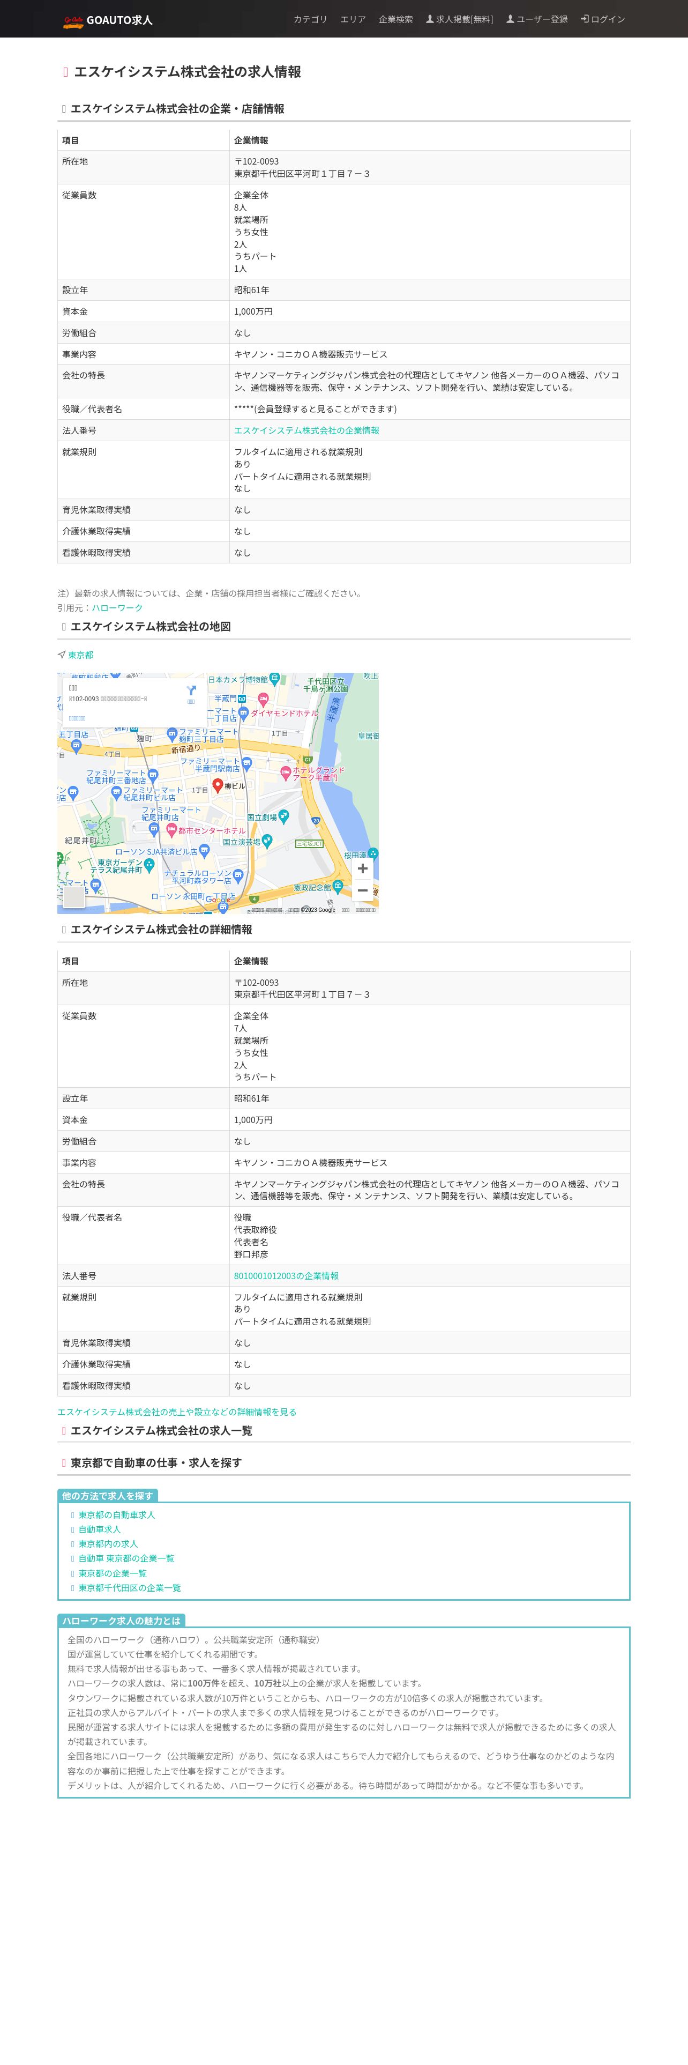Screen dimensions: 688x2065
Task: Click the 野口邦彦 representative name text
Action: pos(251,1254)
